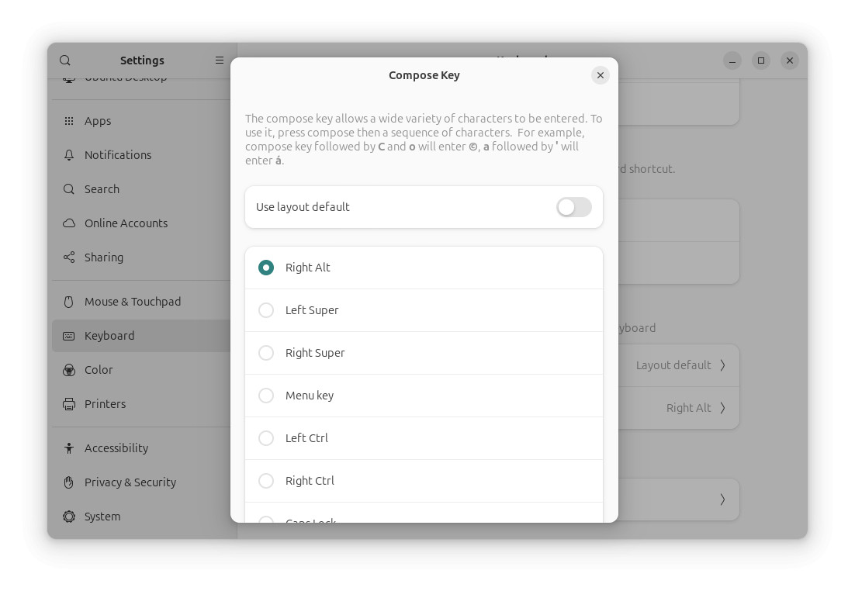This screenshot has width=855, height=591.
Task: Click the Left Super label text
Action: [312, 310]
